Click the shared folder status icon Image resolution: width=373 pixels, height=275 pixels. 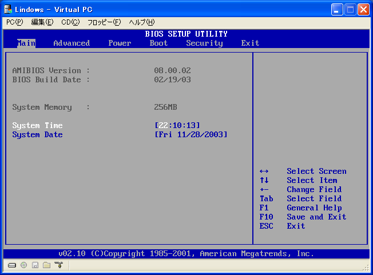coord(46,265)
